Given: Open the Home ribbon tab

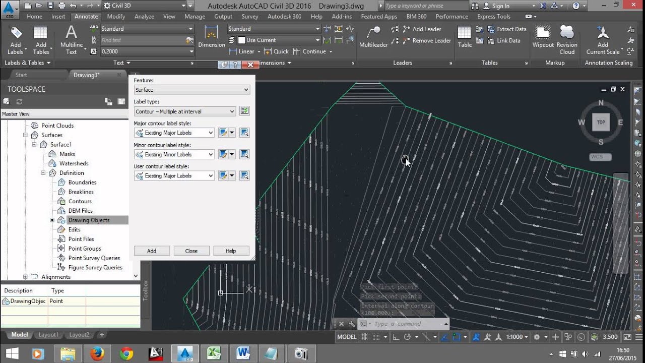Looking at the screenshot, I should click(x=34, y=17).
